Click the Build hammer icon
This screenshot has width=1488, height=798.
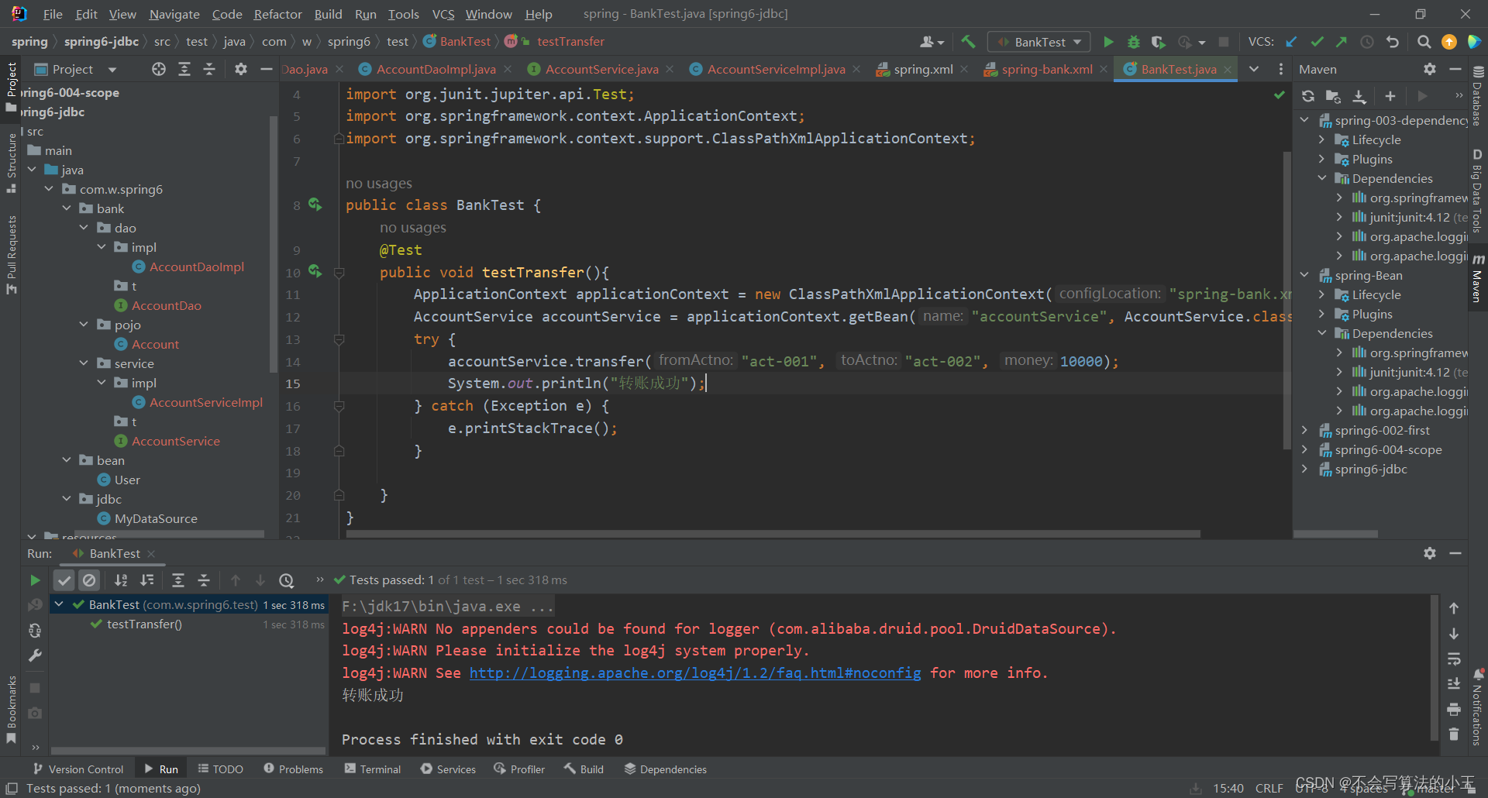[x=968, y=42]
